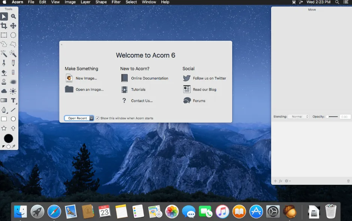Select the Magic Wand tool
Image resolution: width=352 pixels, height=221 pixels.
(x=4, y=54)
